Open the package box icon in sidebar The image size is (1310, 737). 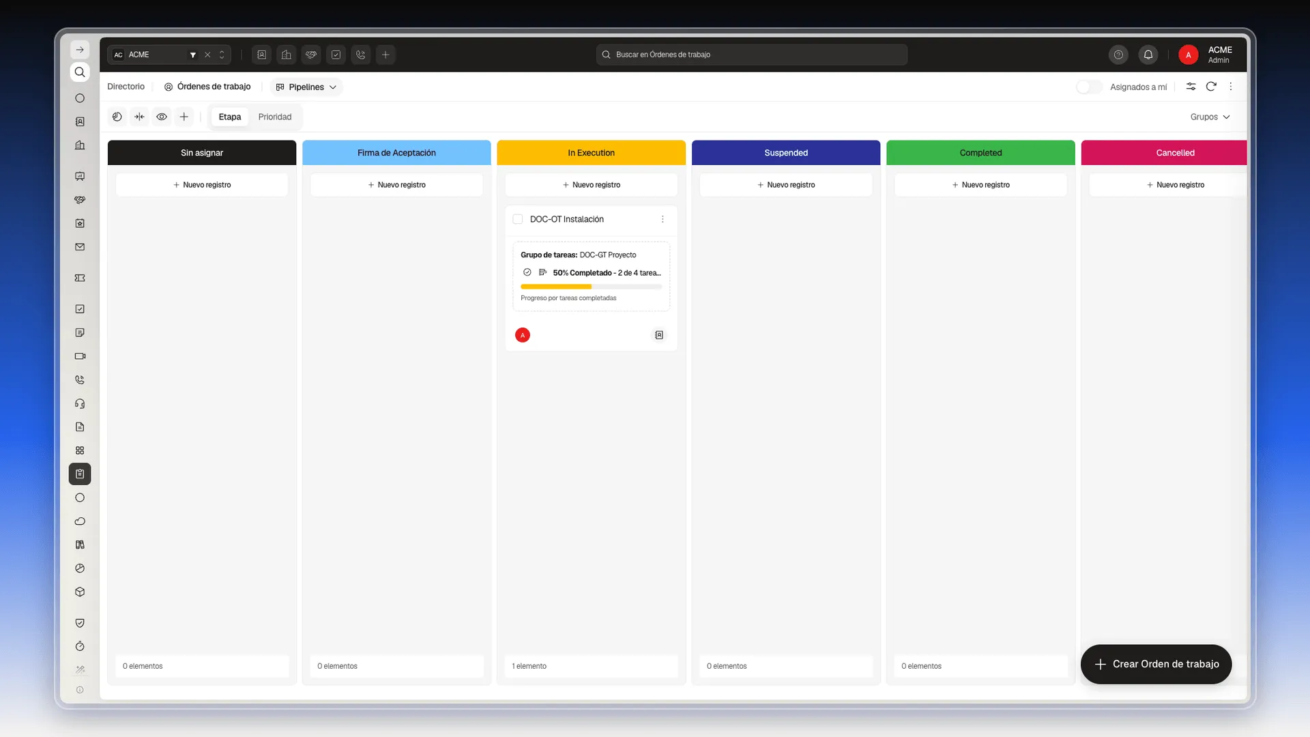coord(80,592)
